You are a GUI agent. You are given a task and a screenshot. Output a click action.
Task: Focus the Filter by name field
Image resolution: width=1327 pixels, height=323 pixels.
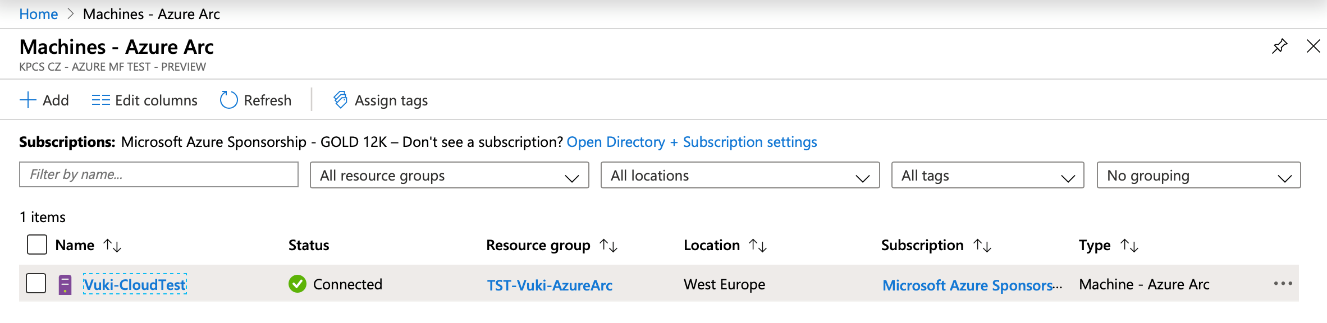(x=159, y=174)
